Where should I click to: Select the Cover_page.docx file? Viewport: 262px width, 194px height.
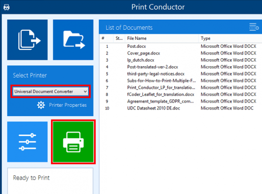(x=144, y=53)
